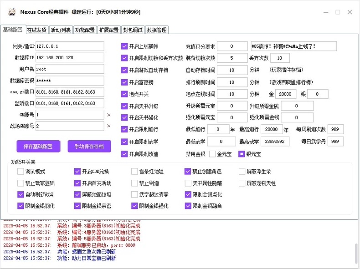Screen dimensions: 360x269
Task: Check 天书属性隐藏 checkbox
Action: 188,183
